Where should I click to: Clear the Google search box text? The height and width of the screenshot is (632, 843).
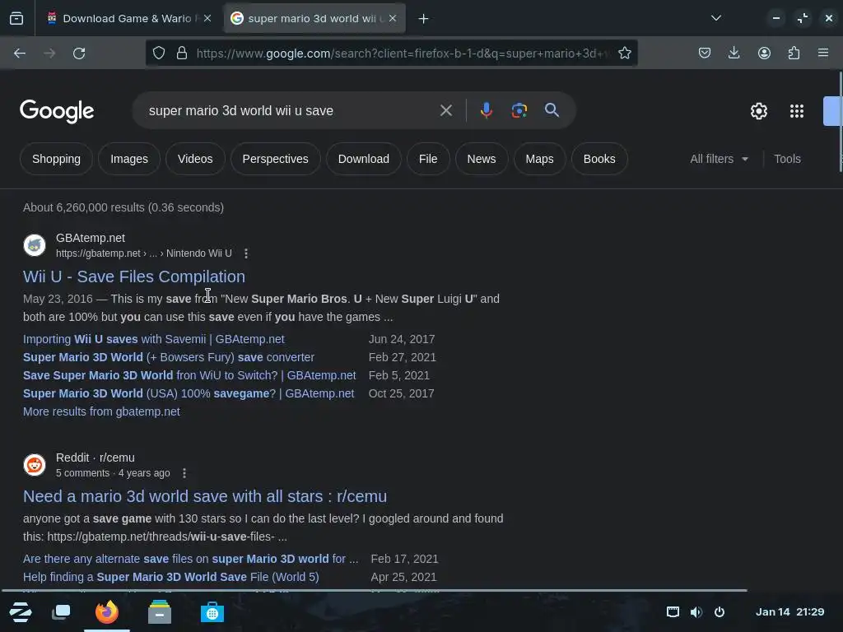pos(445,111)
